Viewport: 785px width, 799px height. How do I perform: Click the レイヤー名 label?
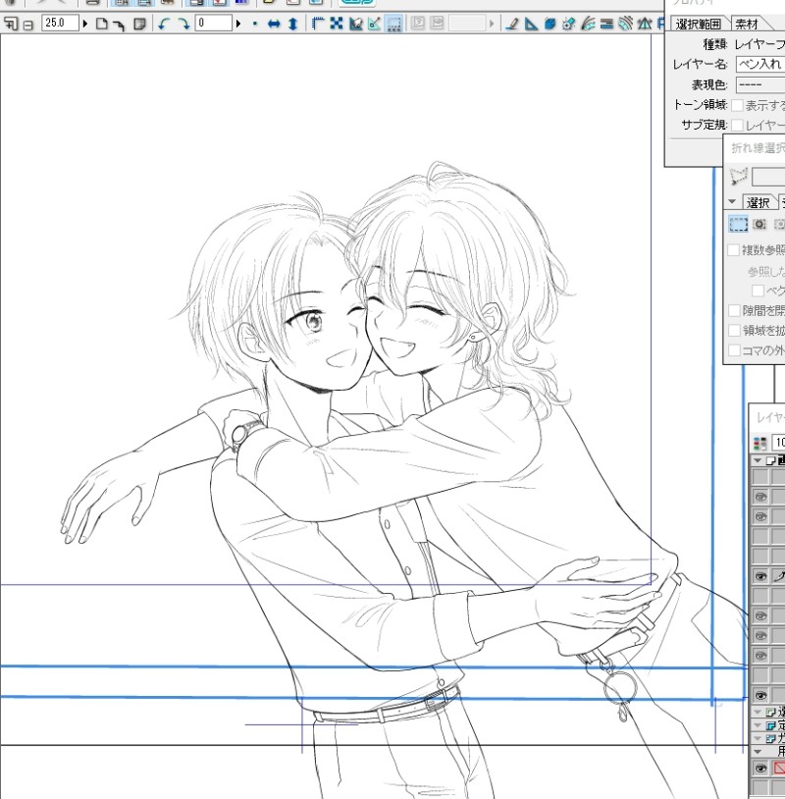click(700, 65)
